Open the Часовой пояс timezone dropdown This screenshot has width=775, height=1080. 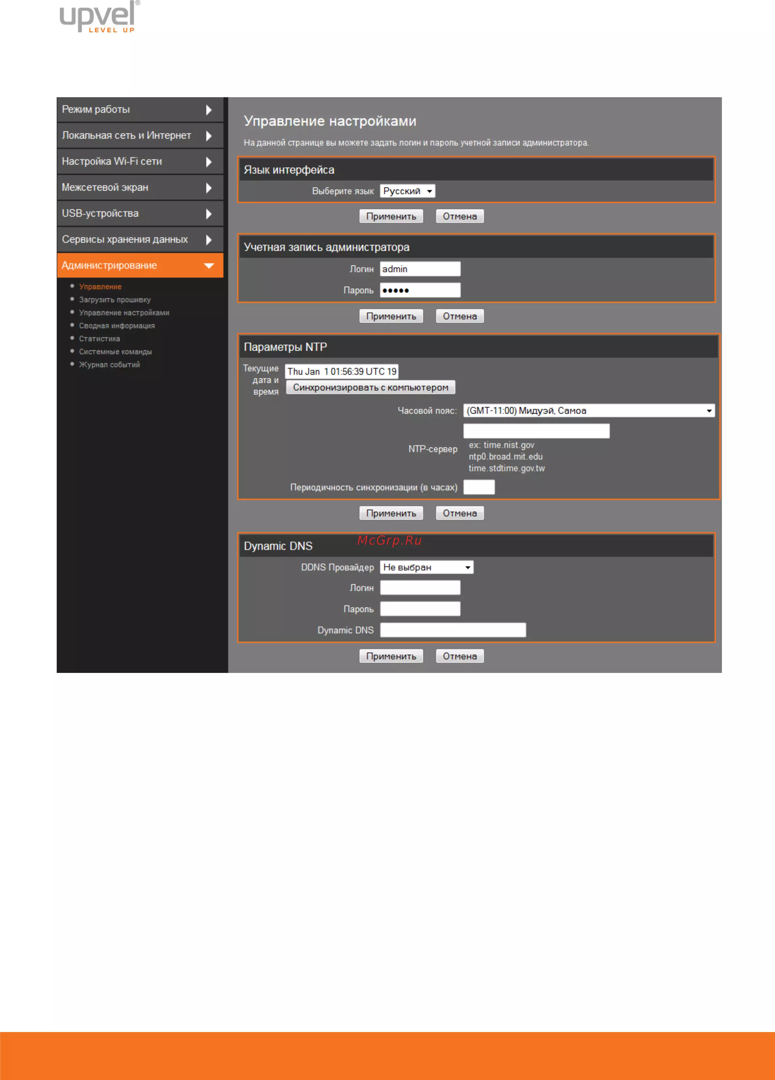(x=589, y=410)
